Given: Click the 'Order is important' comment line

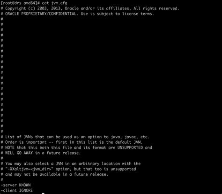Looking at the screenshot, I should pos(72,142).
